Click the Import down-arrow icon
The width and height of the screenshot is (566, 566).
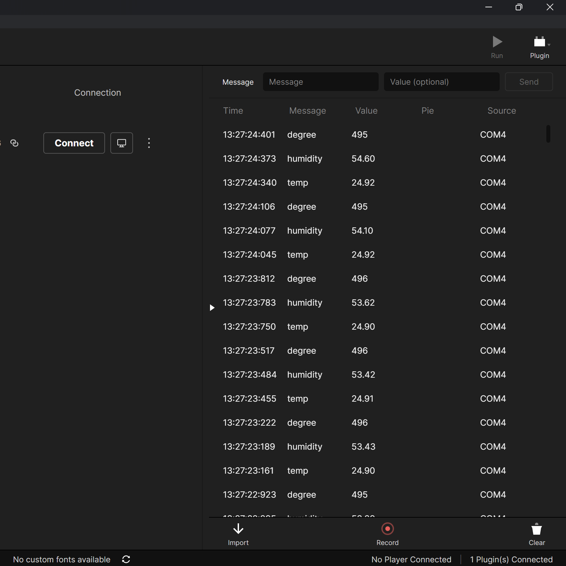point(238,529)
